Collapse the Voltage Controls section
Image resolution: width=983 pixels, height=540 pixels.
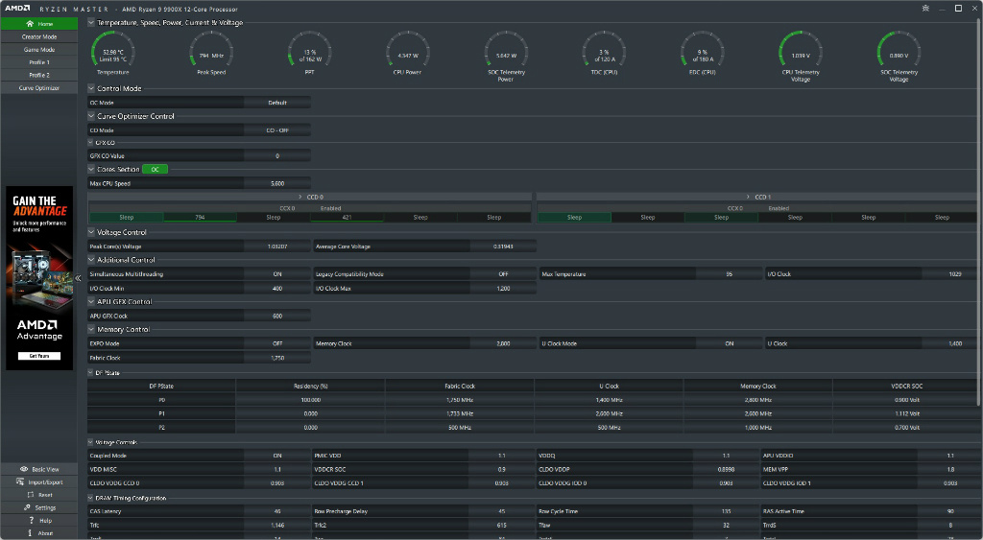(x=90, y=442)
